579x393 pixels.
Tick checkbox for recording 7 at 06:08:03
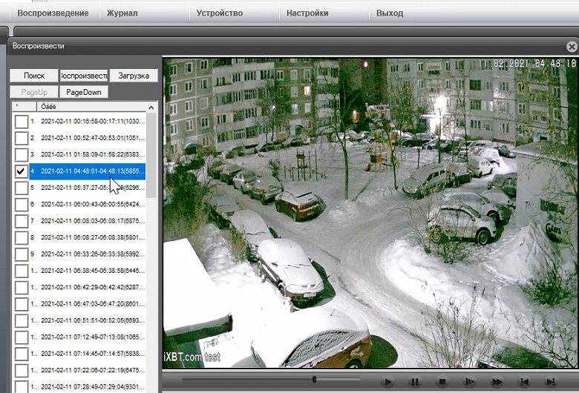point(22,221)
